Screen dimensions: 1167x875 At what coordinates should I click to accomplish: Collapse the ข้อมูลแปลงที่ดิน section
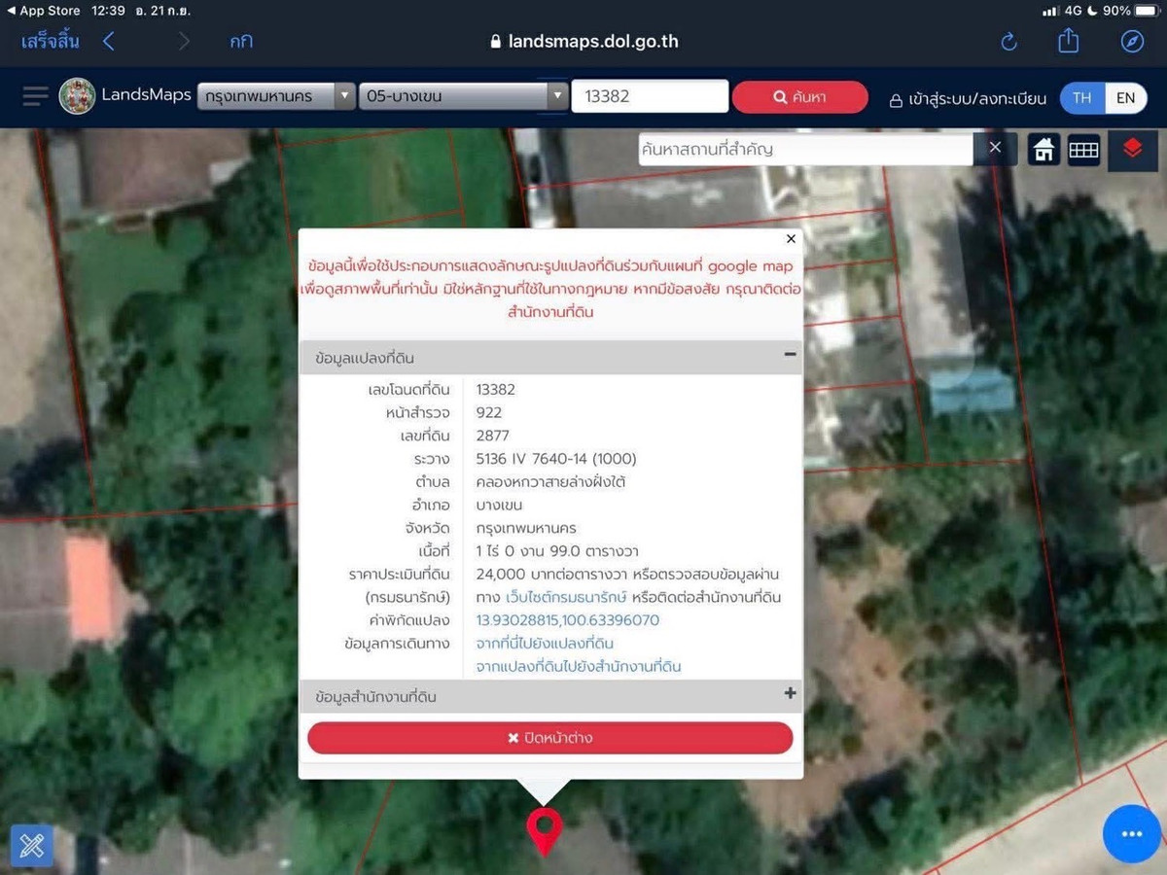pyautogui.click(x=790, y=356)
